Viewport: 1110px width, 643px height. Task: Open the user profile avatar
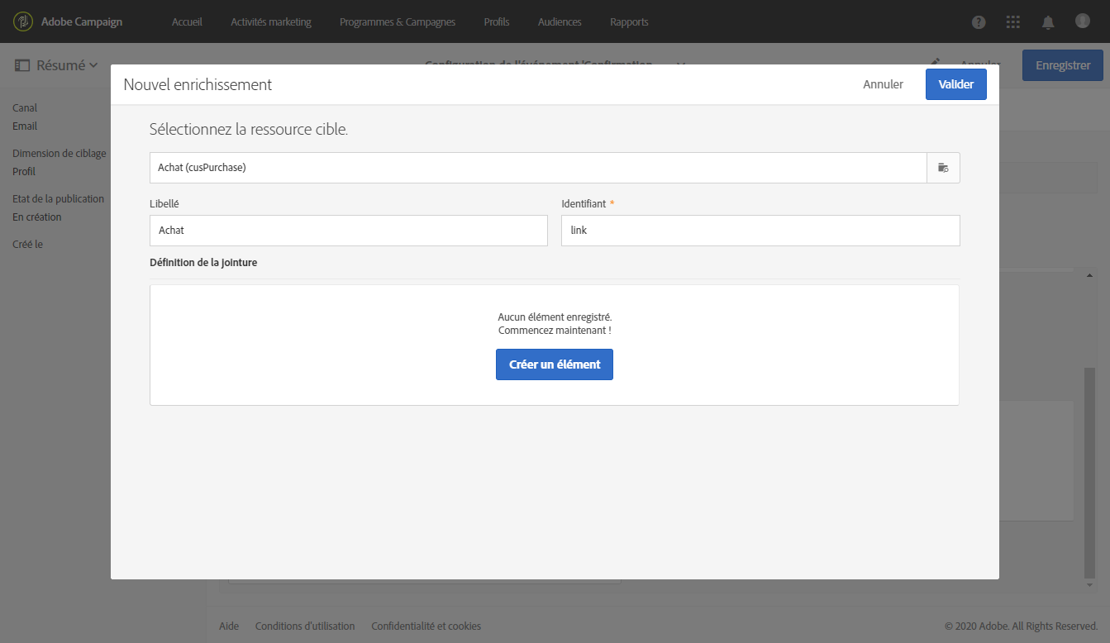point(1083,21)
